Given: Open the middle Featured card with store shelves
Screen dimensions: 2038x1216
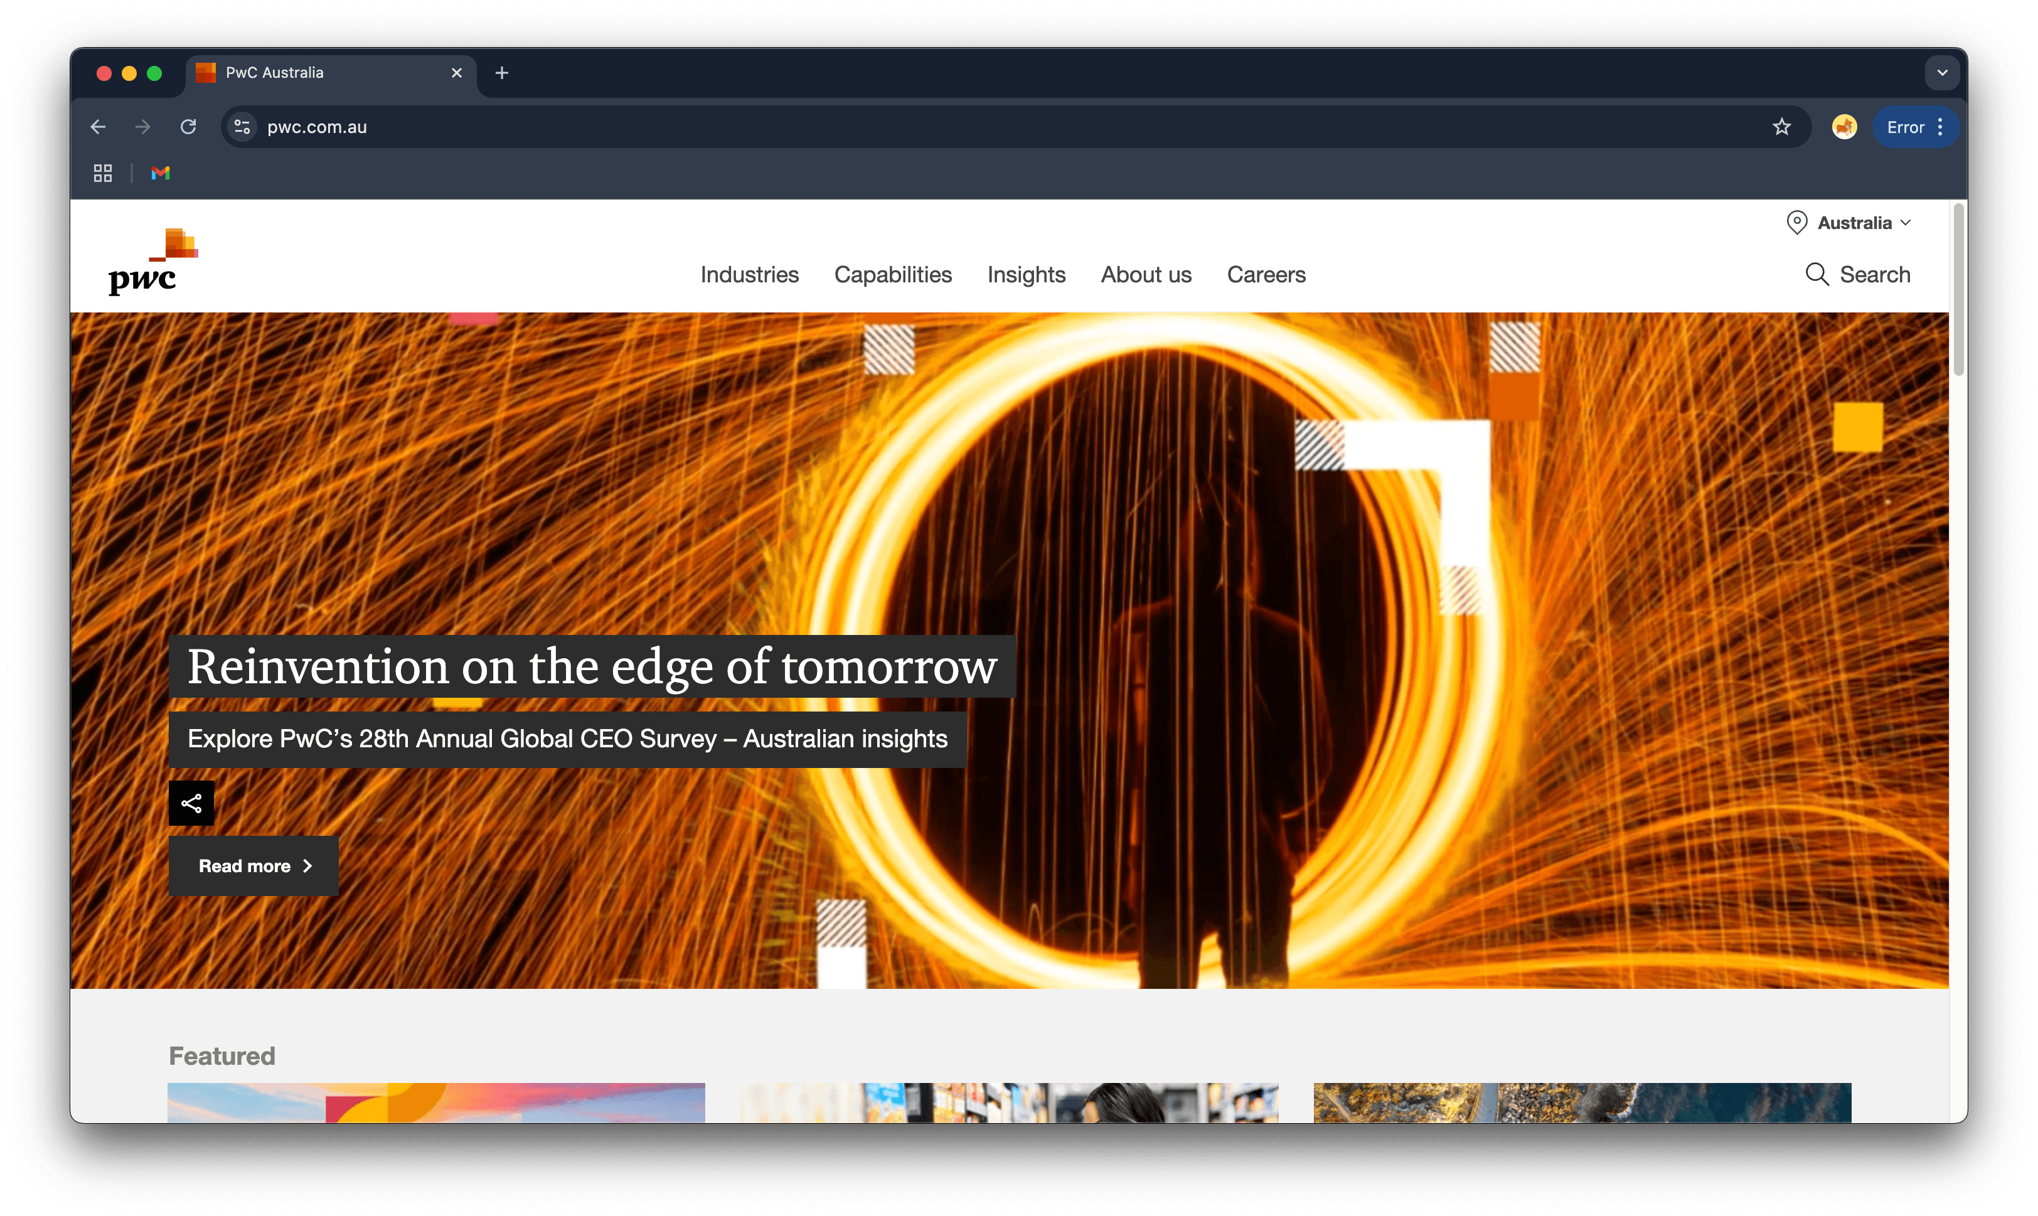Looking at the screenshot, I should 1010,1103.
